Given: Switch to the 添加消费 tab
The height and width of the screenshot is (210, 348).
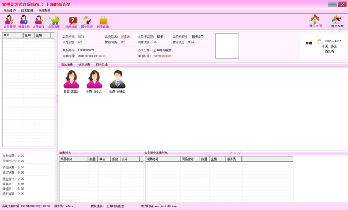Looking at the screenshot, I should [67, 65].
